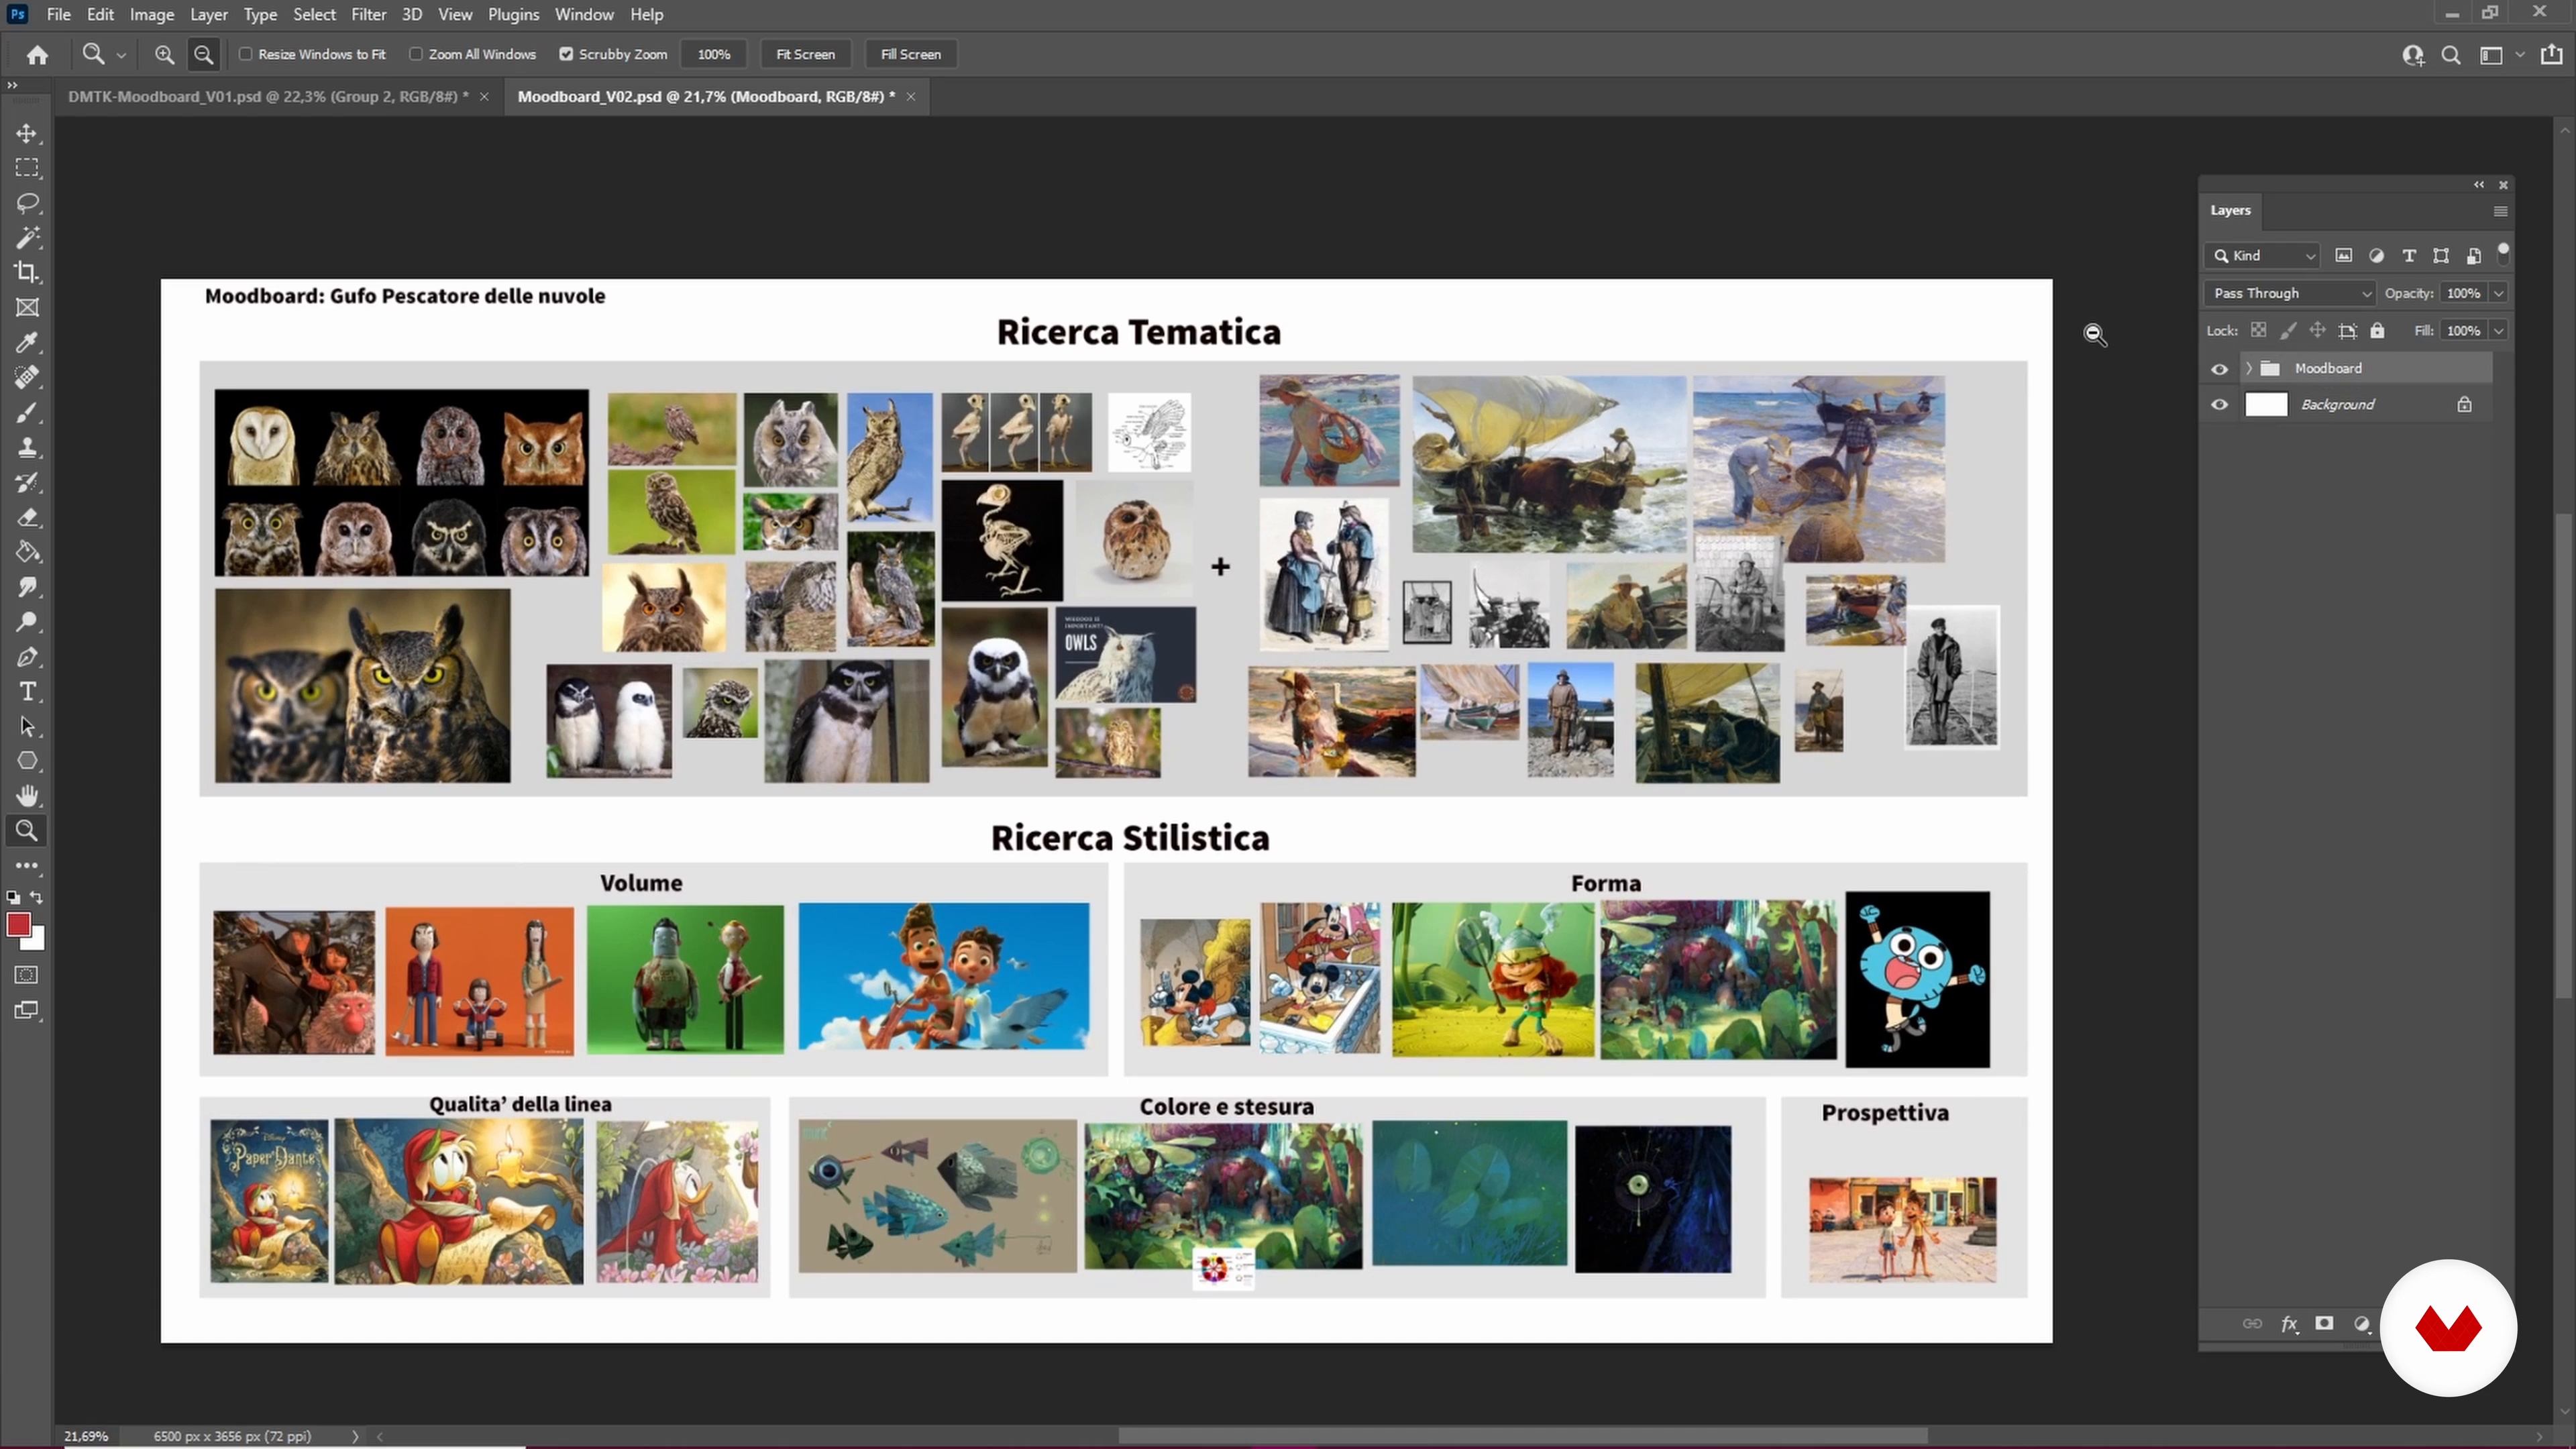The width and height of the screenshot is (2576, 1449).
Task: Click the Zoom In magnifier option
Action: point(165,54)
